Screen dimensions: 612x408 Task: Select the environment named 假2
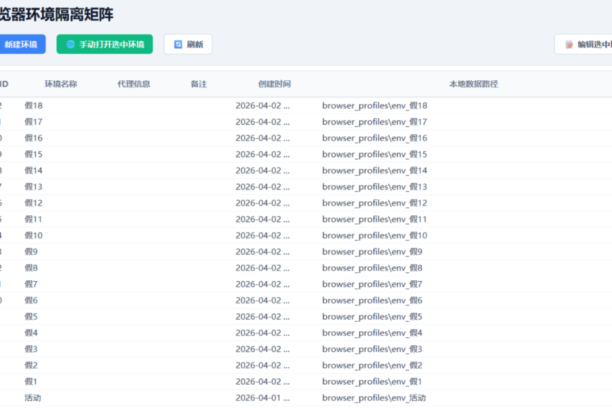(x=31, y=365)
